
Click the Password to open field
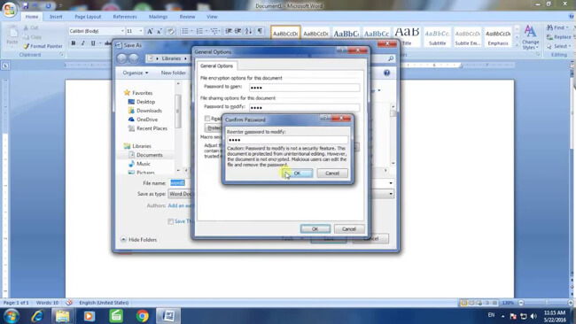tap(305, 88)
